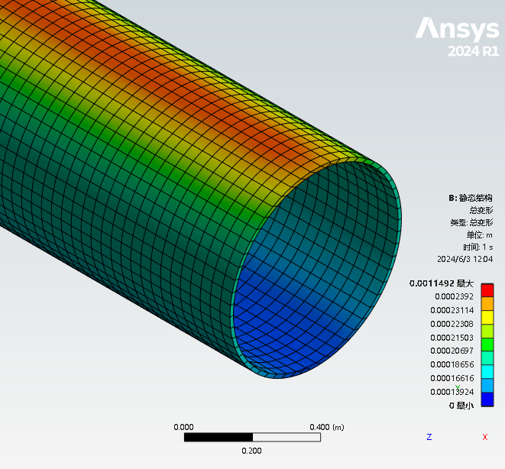Select the red legend color band
The image size is (505, 469).
[487, 289]
